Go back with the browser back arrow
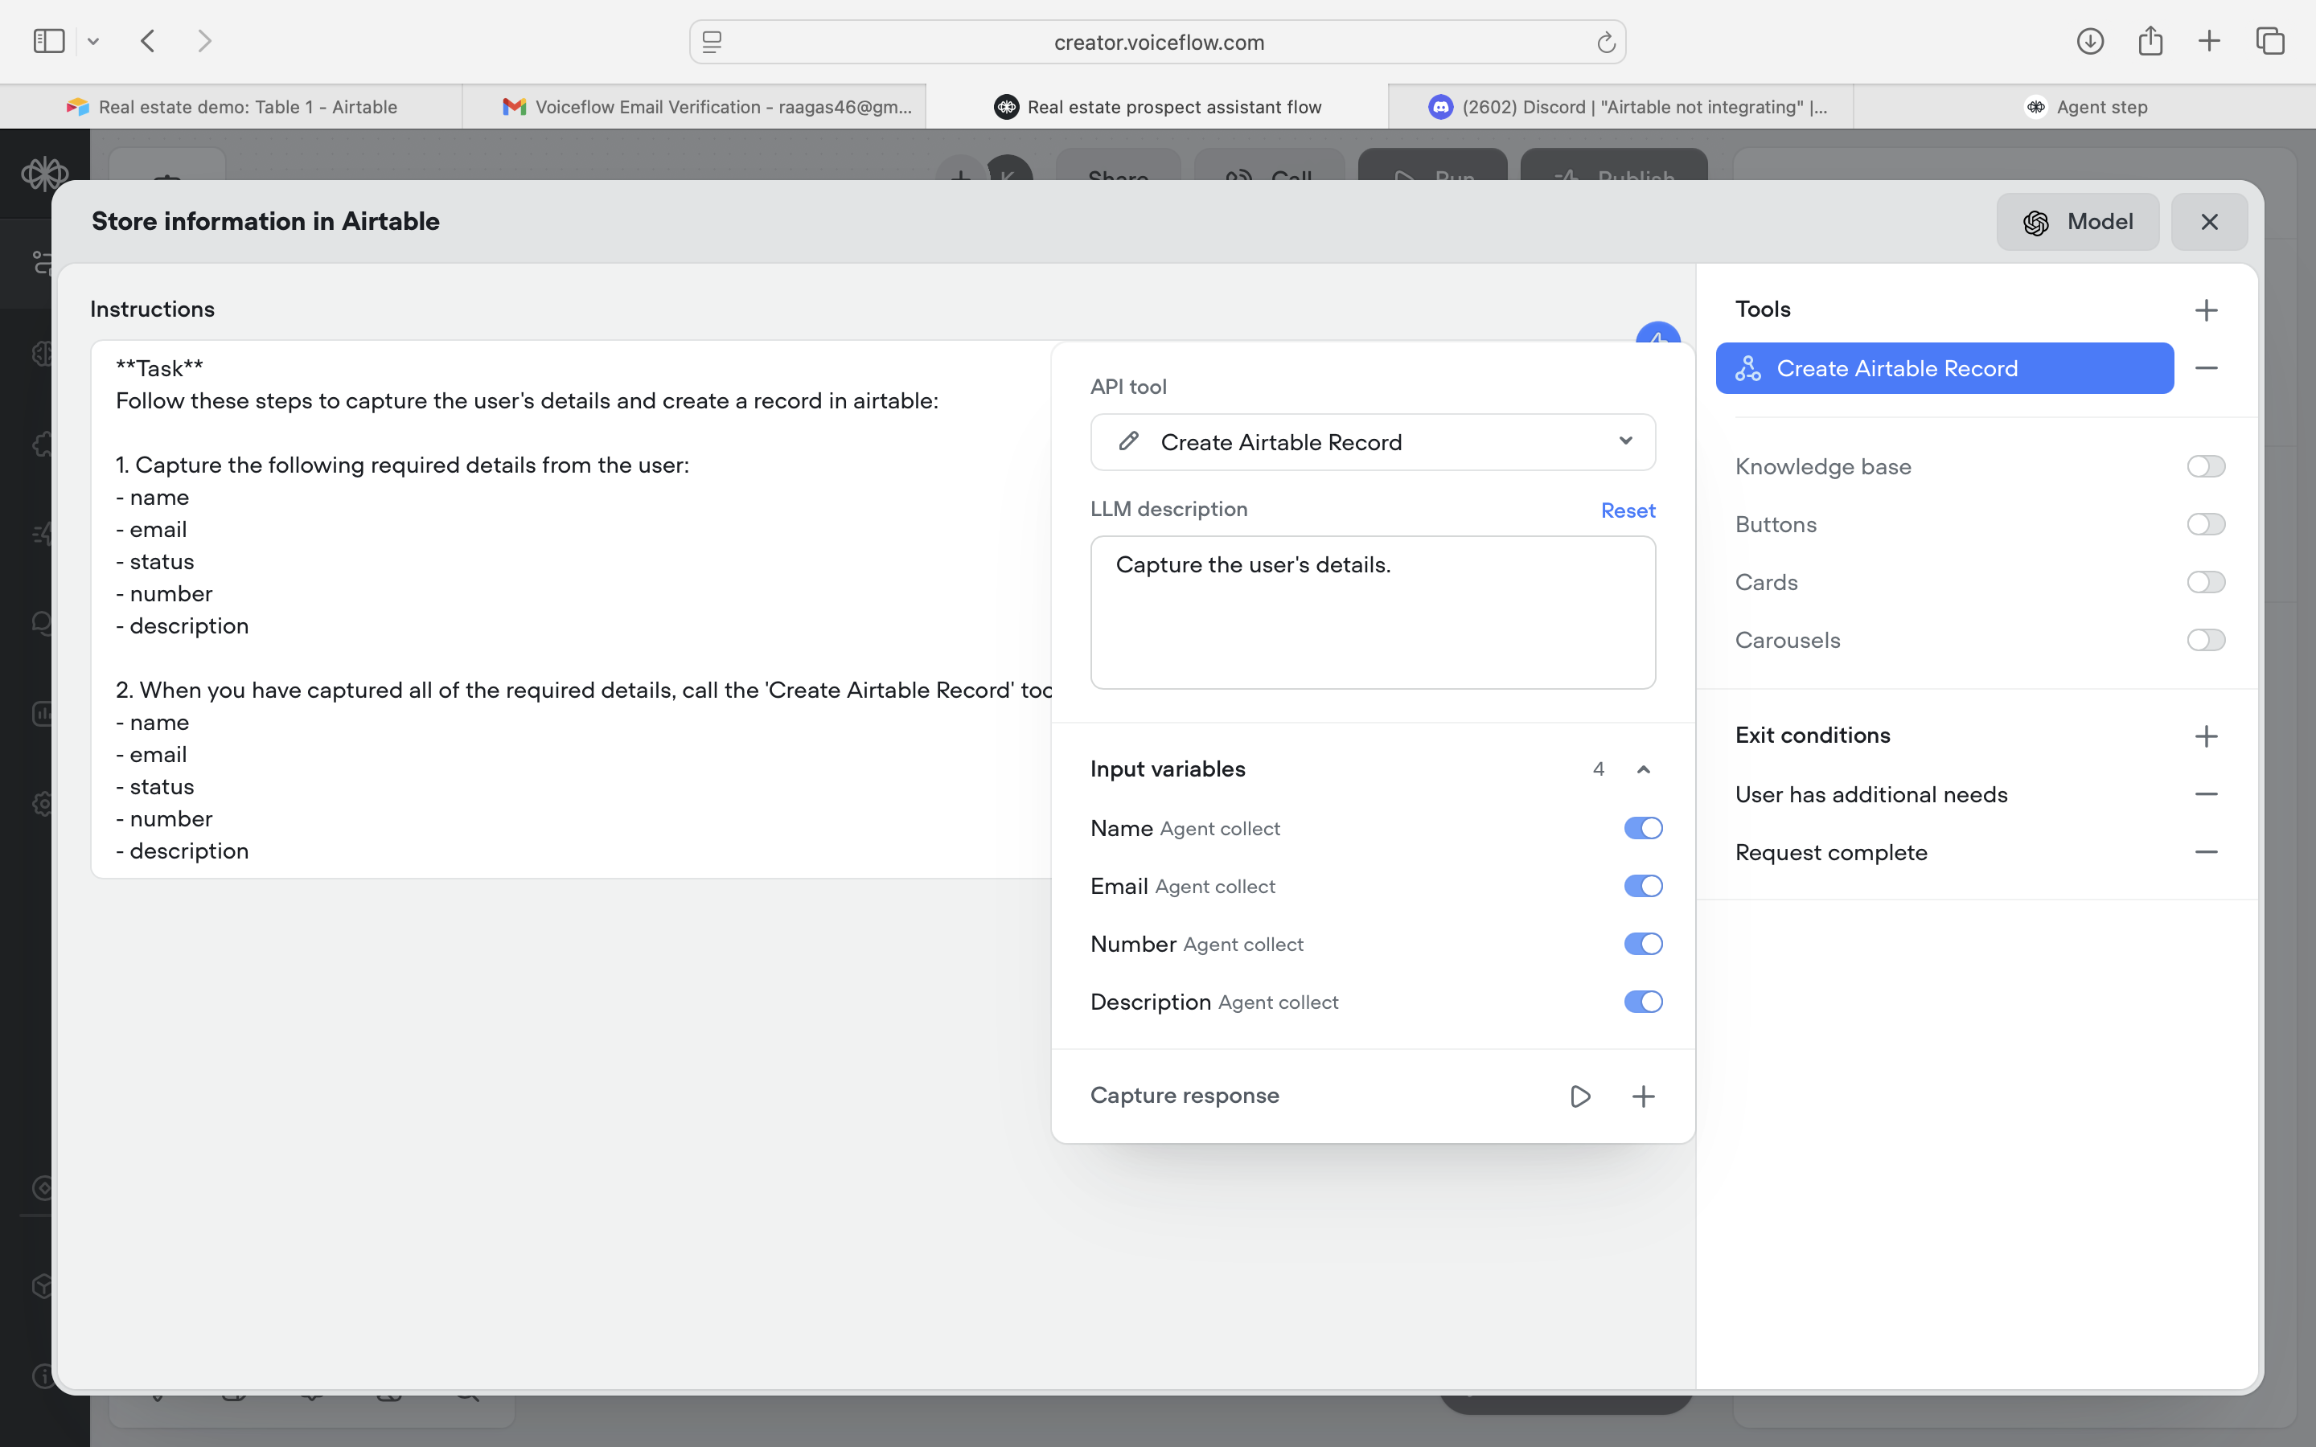 coord(147,41)
